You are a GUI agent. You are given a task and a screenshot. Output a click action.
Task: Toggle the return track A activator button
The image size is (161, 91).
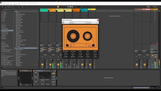[x=137, y=64]
